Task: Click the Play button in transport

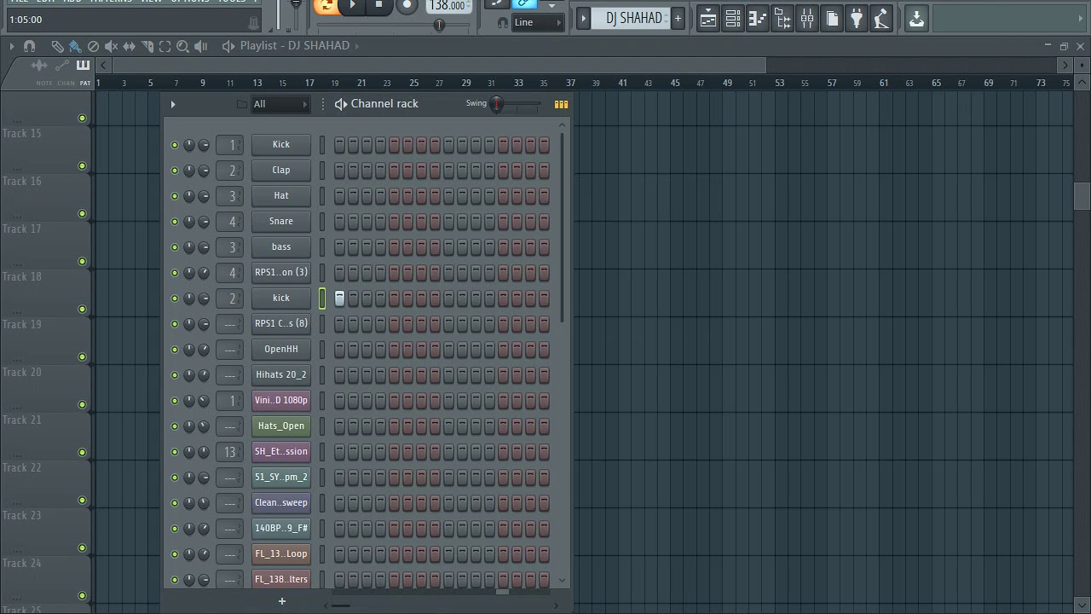Action: click(353, 6)
